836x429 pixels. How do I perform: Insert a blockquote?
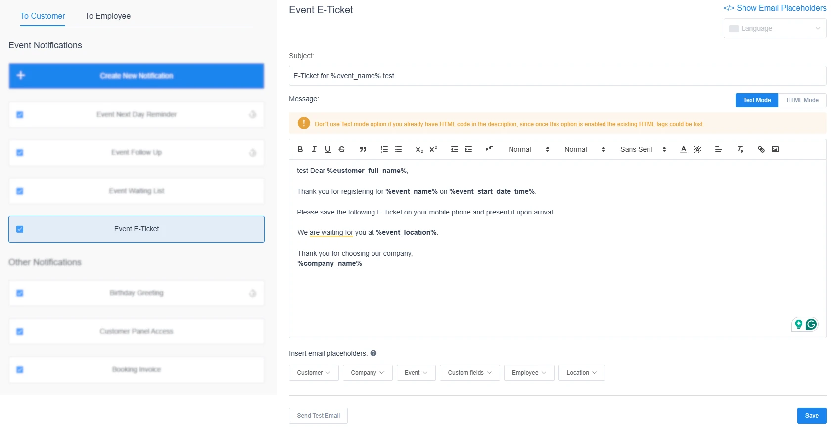pos(363,149)
